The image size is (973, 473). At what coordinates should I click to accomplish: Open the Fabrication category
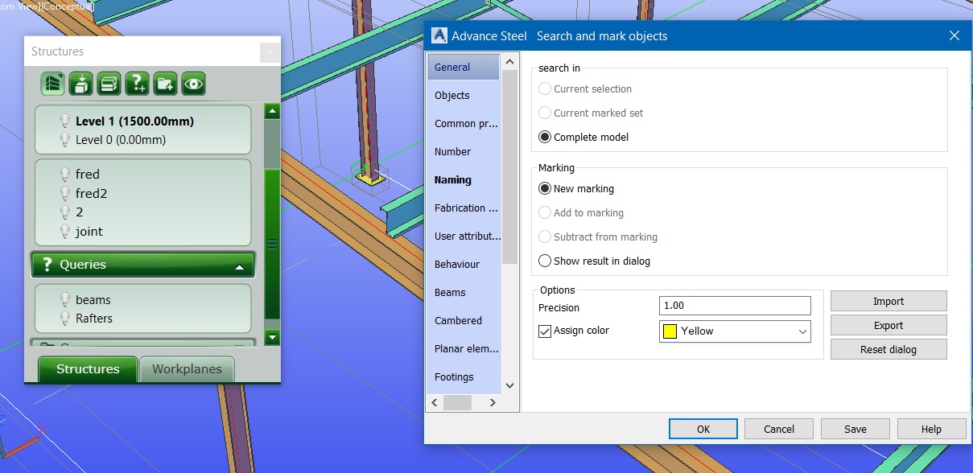point(464,208)
